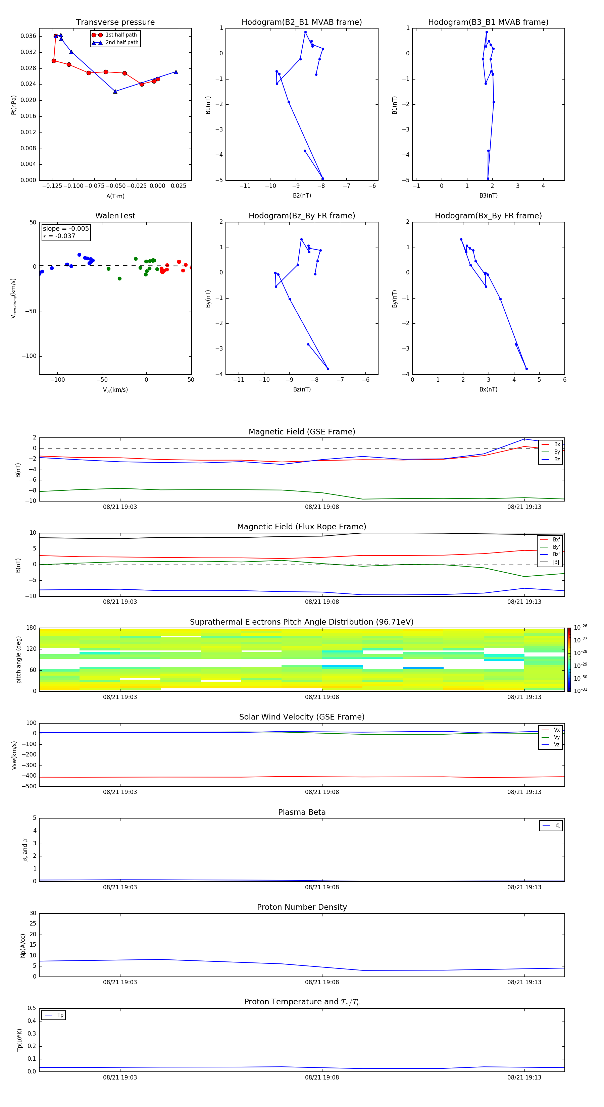The width and height of the screenshot is (604, 1107).
Task: Click the βp legend in Plasma Beta plot
Action: point(551,825)
